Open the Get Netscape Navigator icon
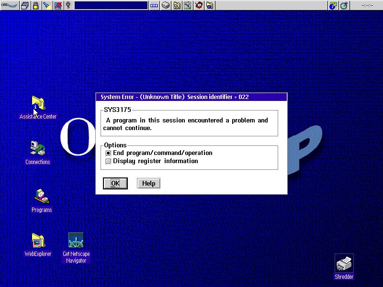383x287 pixels. coord(76,240)
